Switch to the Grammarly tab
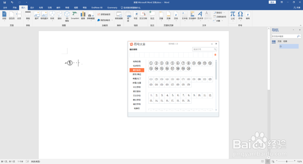This screenshot has height=164, width=303. pyautogui.click(x=112, y=8)
